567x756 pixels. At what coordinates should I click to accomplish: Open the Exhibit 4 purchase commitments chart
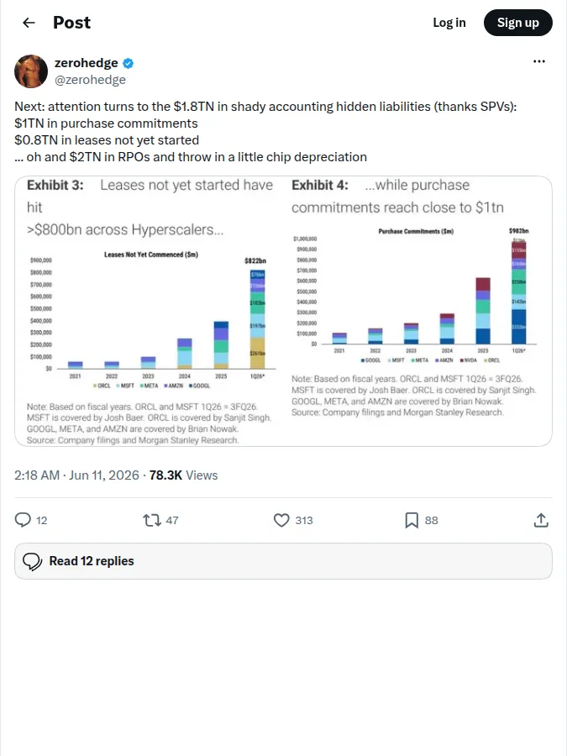tap(417, 312)
